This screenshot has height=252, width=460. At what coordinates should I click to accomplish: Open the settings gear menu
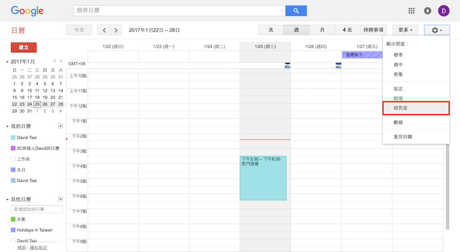pyautogui.click(x=437, y=30)
